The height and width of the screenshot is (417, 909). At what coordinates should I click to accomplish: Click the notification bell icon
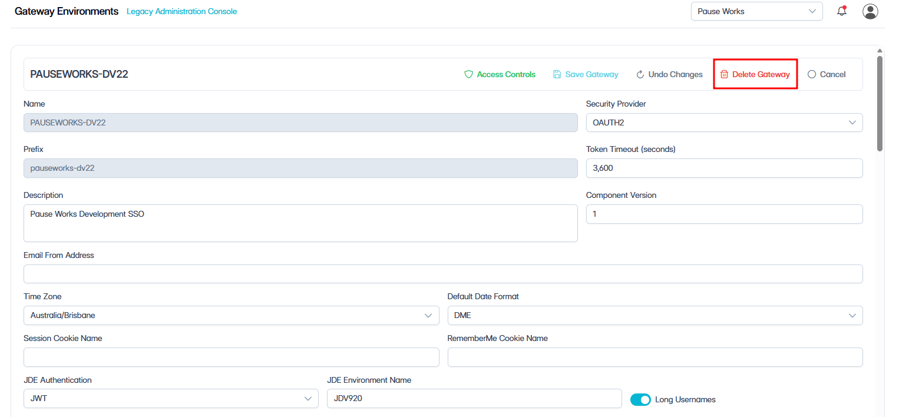[x=842, y=11]
